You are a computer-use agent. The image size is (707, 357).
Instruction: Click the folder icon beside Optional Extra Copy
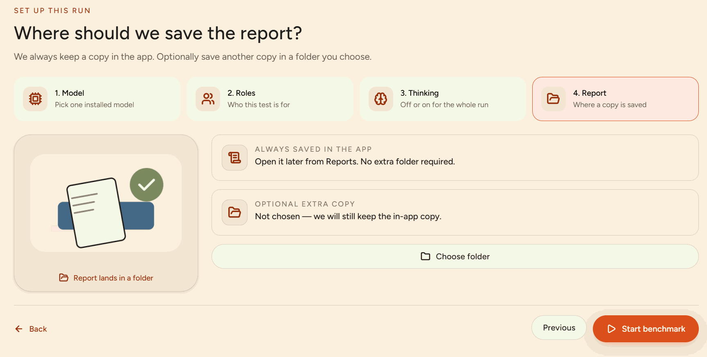pos(234,212)
